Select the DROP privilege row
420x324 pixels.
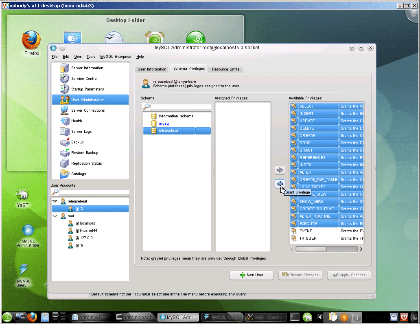(x=326, y=143)
